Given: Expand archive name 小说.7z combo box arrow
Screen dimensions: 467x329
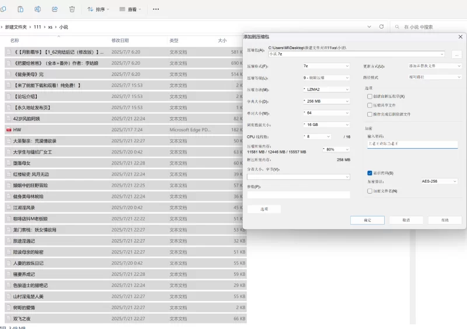Looking at the screenshot, I should [442, 54].
